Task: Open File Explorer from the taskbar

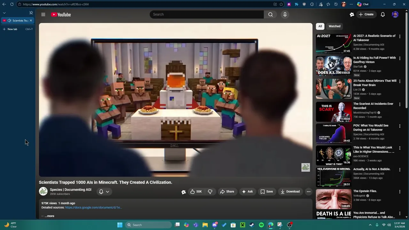Action: coord(205,225)
